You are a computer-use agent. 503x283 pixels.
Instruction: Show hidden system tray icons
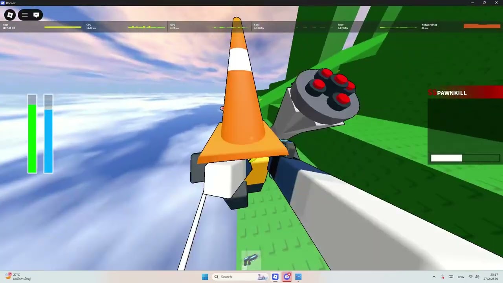point(434,277)
